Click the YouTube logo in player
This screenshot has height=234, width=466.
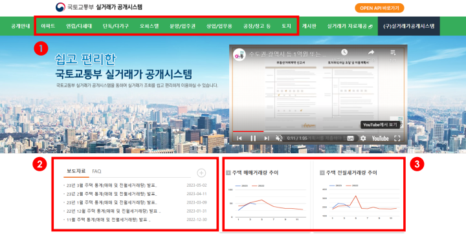pos(380,138)
